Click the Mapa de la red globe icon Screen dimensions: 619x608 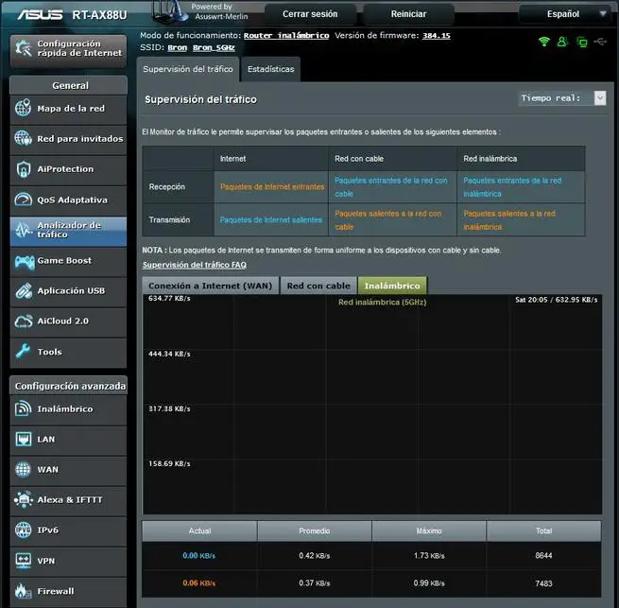point(23,108)
